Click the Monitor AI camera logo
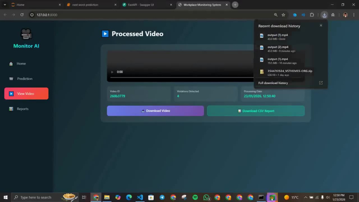Screen dimensions: 359x202 point(26,34)
